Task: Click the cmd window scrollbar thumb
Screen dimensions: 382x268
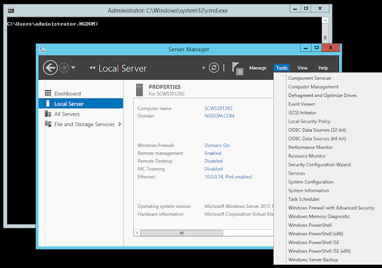Action: [x=325, y=33]
